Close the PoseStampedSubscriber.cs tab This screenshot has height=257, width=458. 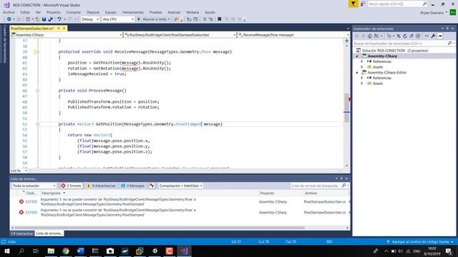(64, 29)
